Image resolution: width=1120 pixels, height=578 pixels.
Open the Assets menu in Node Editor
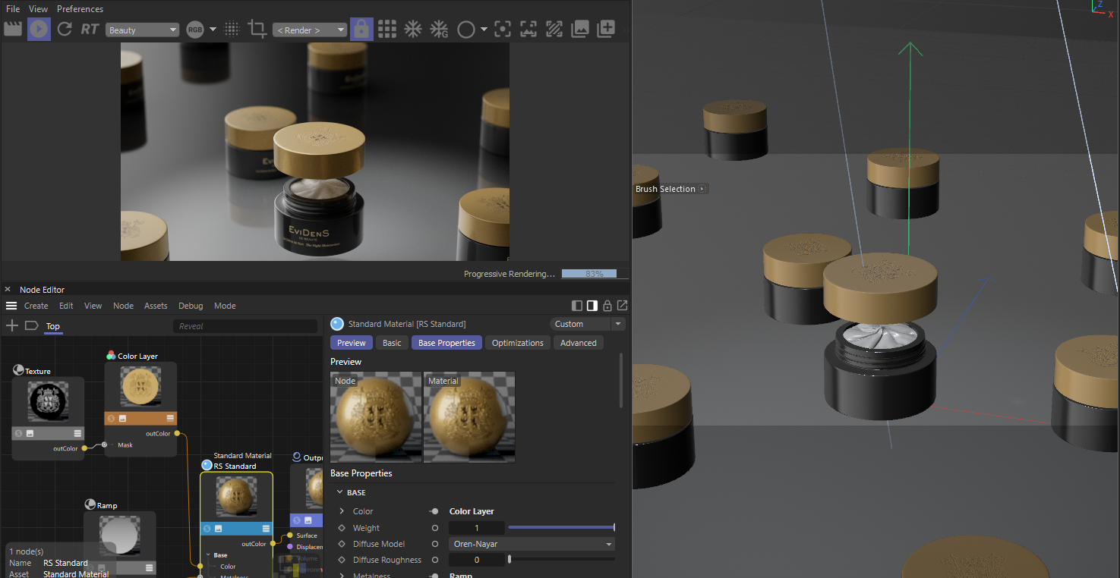(156, 306)
